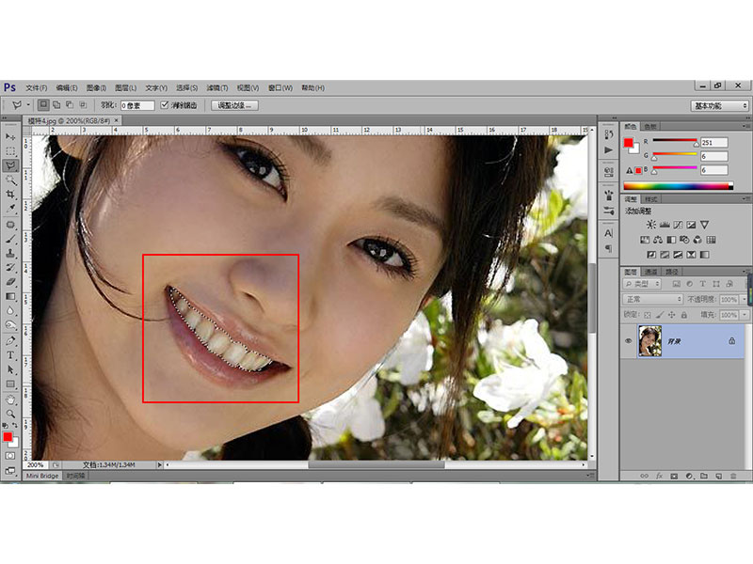Hide the 背景 layer using eye icon
This screenshot has width=753, height=564.
[x=628, y=341]
